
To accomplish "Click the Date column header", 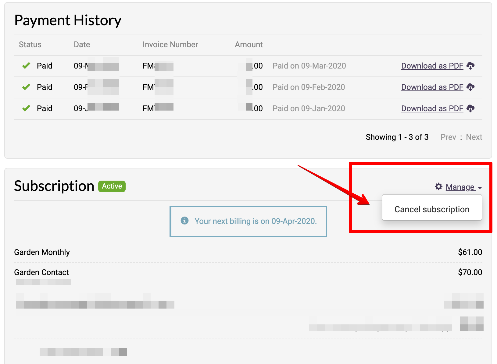I will click(82, 44).
